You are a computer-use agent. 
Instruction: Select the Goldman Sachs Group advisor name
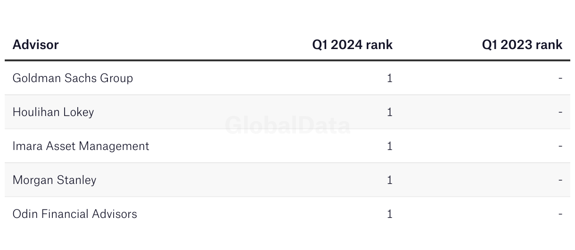coord(73,78)
